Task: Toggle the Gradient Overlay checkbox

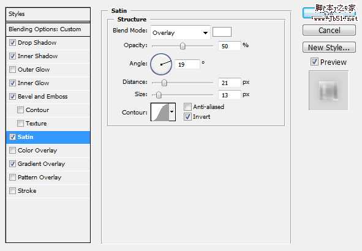Action: tap(12, 164)
